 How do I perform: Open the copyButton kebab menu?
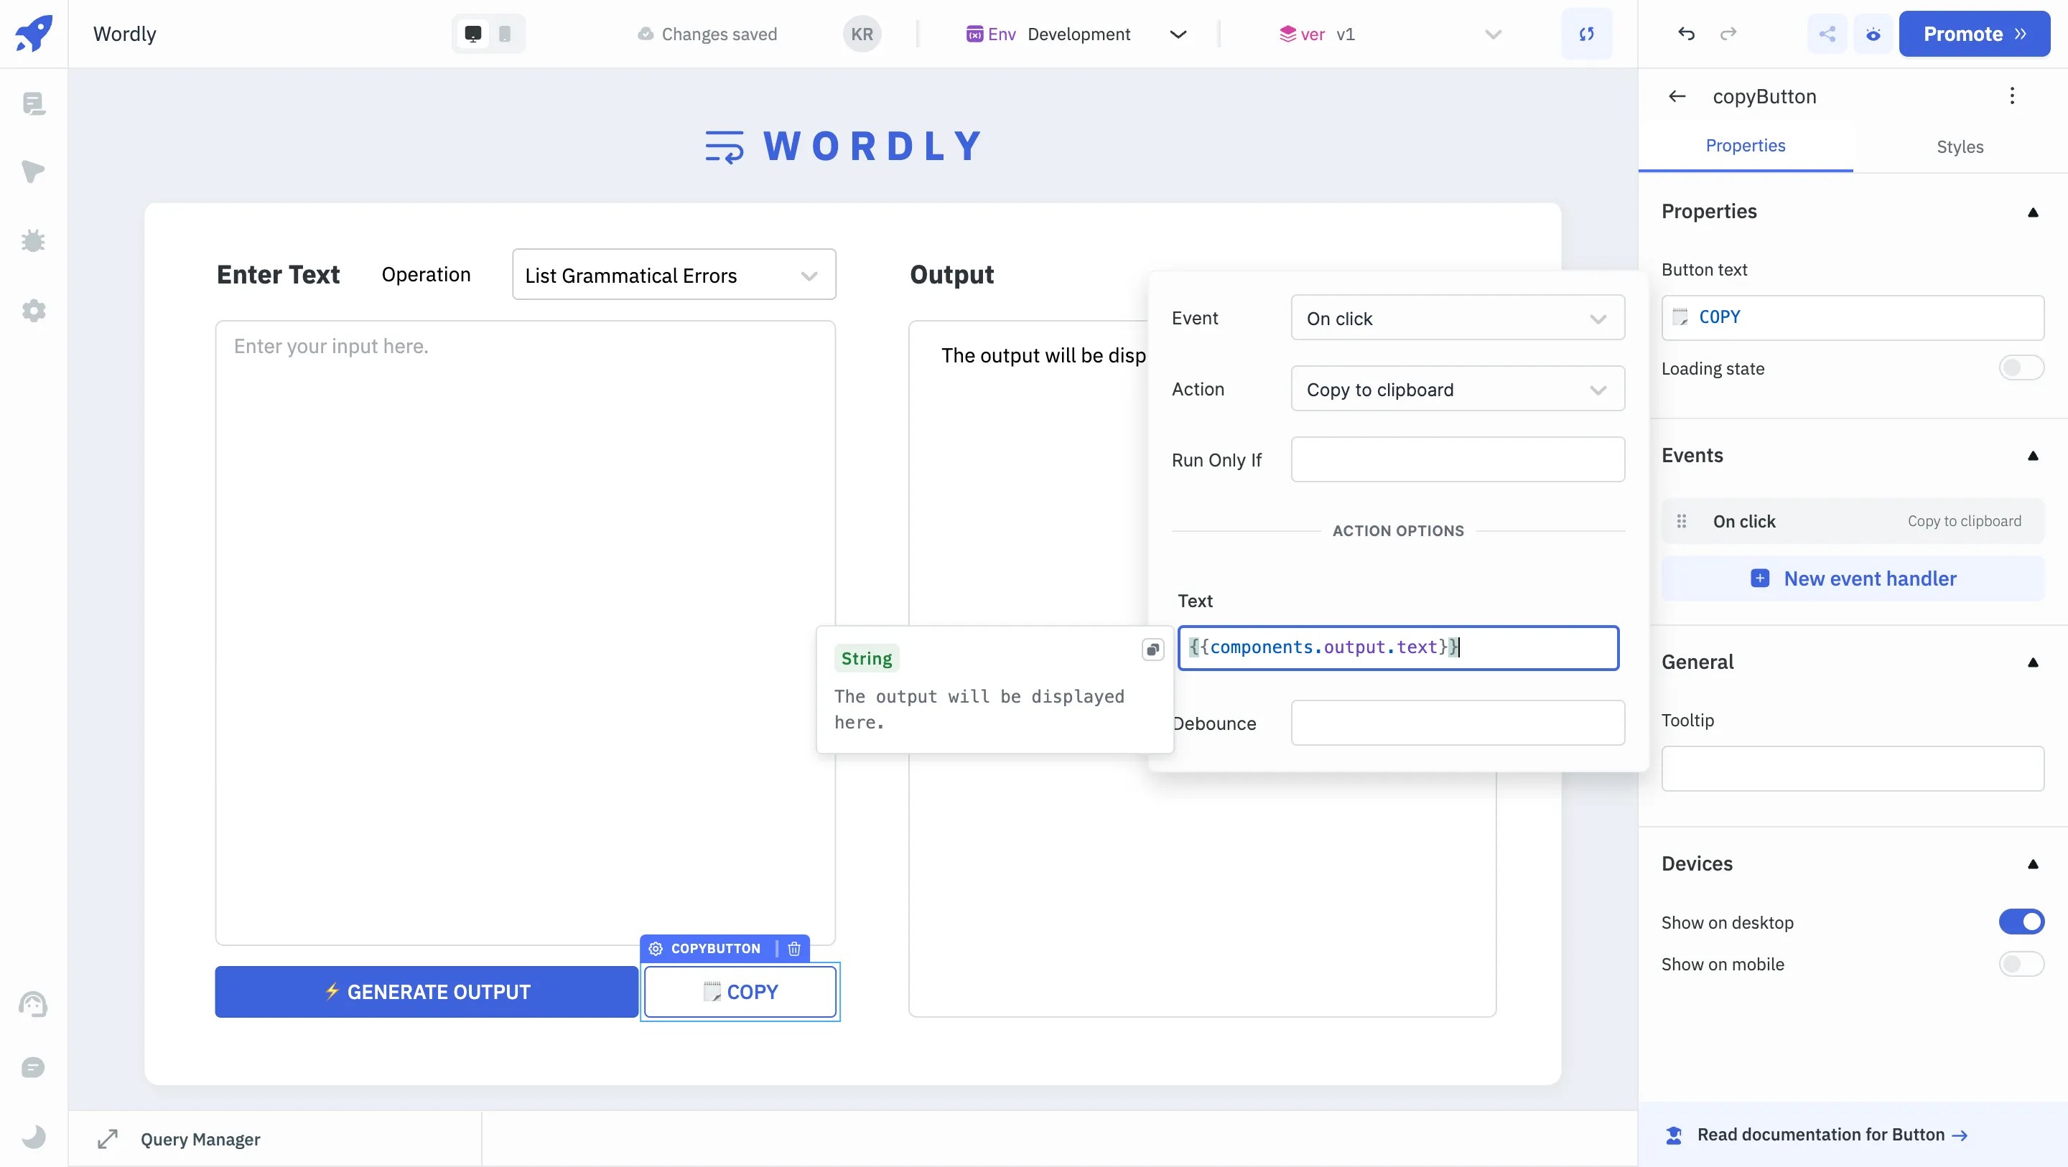pyautogui.click(x=2013, y=95)
